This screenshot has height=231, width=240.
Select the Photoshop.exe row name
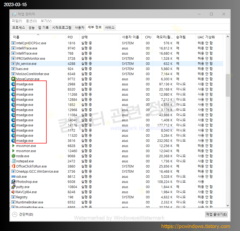coord(27,182)
